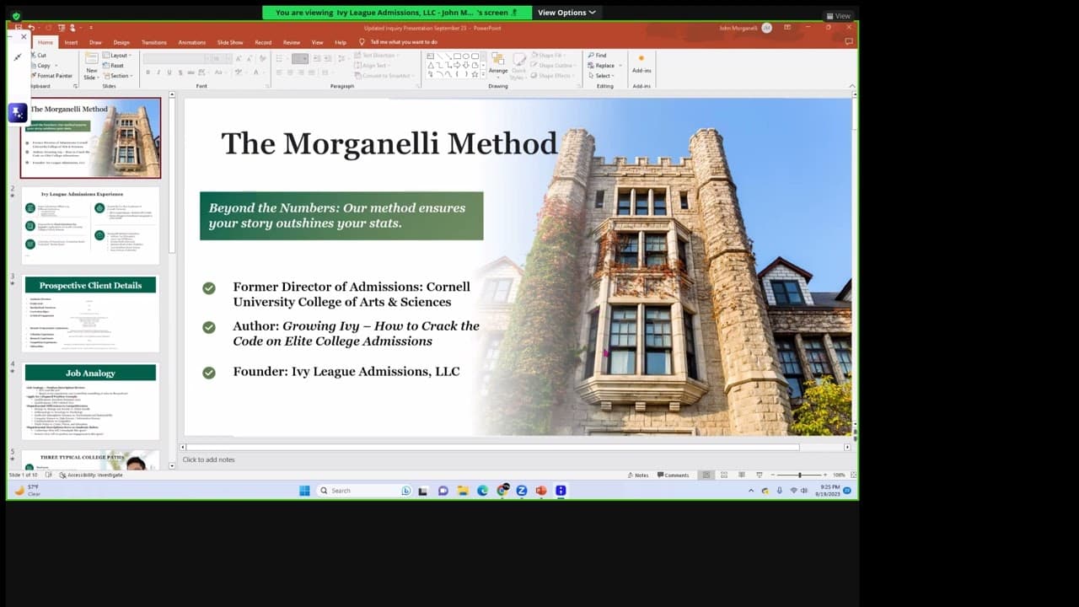
Task: Expand the Replace dropdown arrow
Action: coord(620,66)
